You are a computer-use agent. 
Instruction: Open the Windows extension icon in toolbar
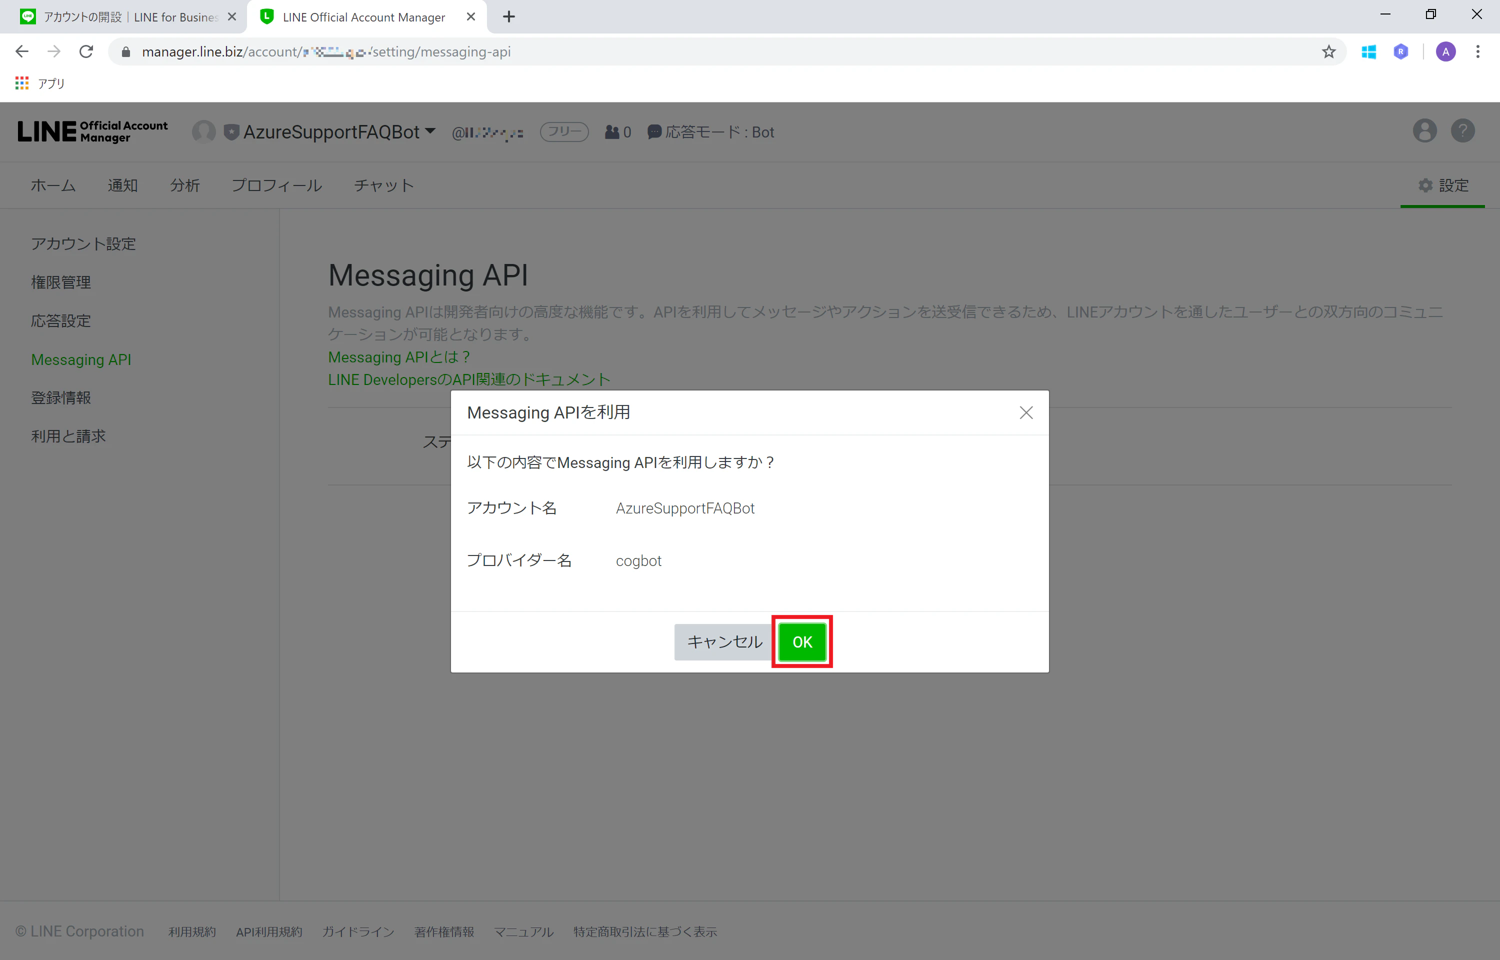pyautogui.click(x=1368, y=51)
